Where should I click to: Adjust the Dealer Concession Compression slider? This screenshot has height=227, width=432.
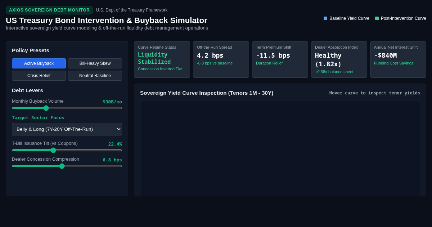pyautogui.click(x=67, y=166)
